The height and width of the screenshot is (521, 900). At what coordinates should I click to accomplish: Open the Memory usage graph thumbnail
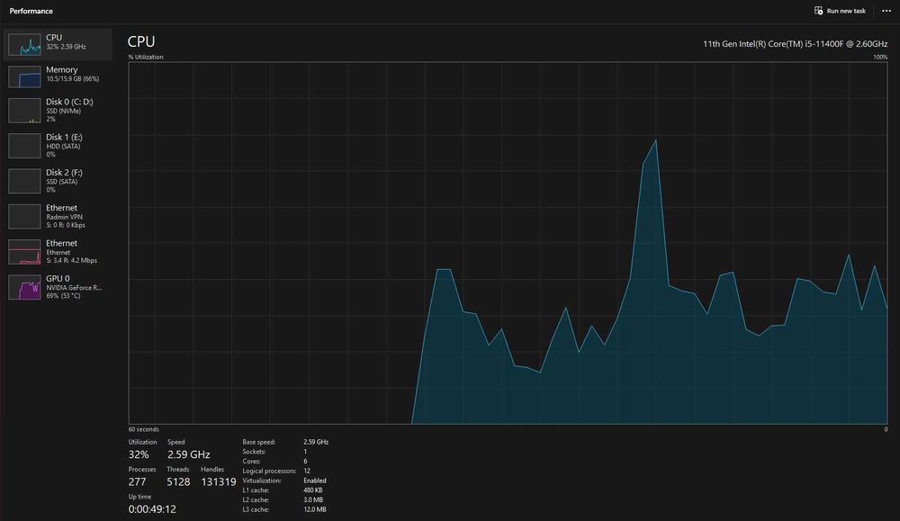[x=24, y=76]
